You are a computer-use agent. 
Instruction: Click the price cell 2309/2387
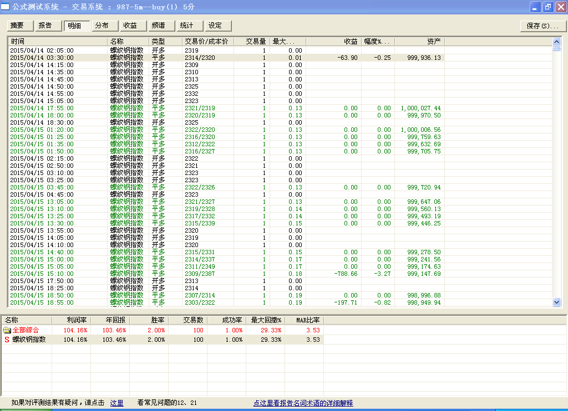coord(200,274)
